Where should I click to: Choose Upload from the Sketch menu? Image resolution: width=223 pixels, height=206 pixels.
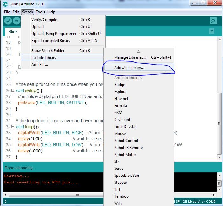pos(63,27)
